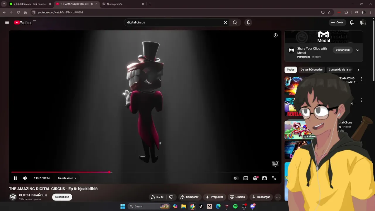Click the URL address bar
Screen dimensions: 375x211
(x=176, y=12)
